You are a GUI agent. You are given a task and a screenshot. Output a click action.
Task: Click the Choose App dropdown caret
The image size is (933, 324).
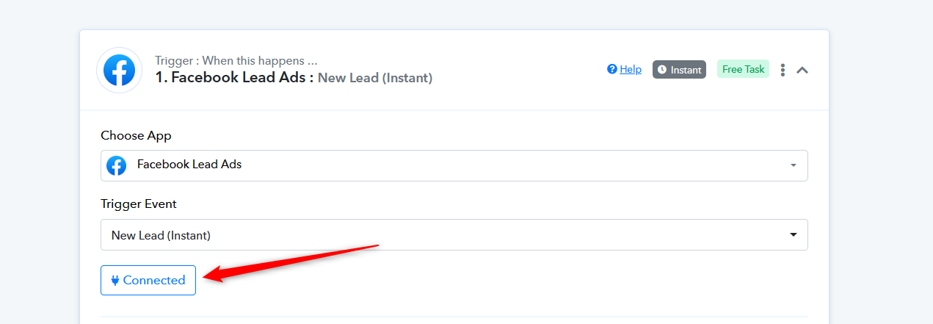pyautogui.click(x=793, y=165)
